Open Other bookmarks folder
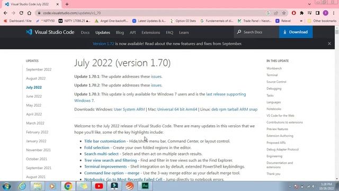The image size is (339, 191). click(322, 21)
